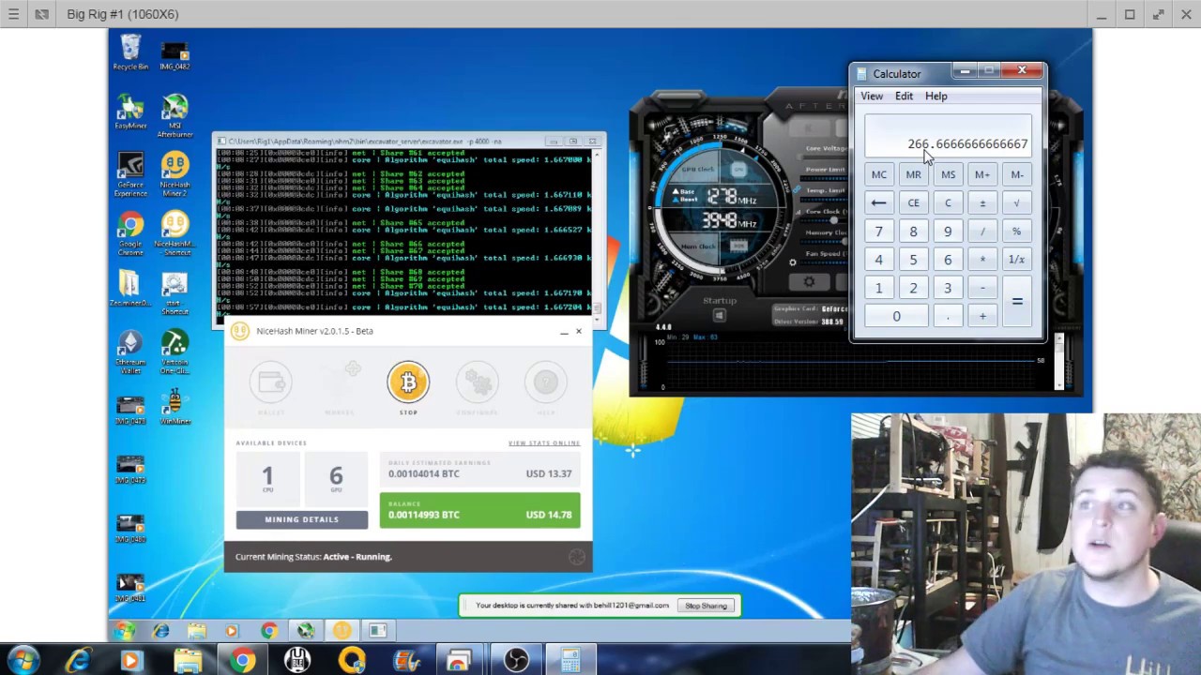Click the Calculator MR button
Viewport: 1201px width, 675px height.
[913, 174]
